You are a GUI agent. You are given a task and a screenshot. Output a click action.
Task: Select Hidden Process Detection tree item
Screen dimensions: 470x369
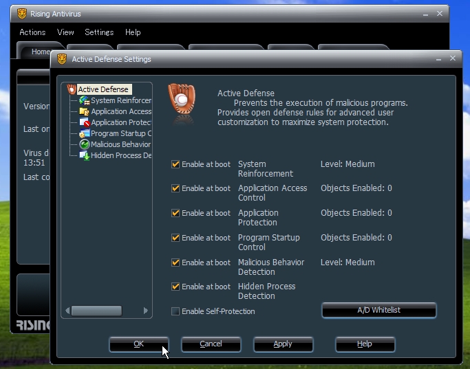tap(121, 155)
